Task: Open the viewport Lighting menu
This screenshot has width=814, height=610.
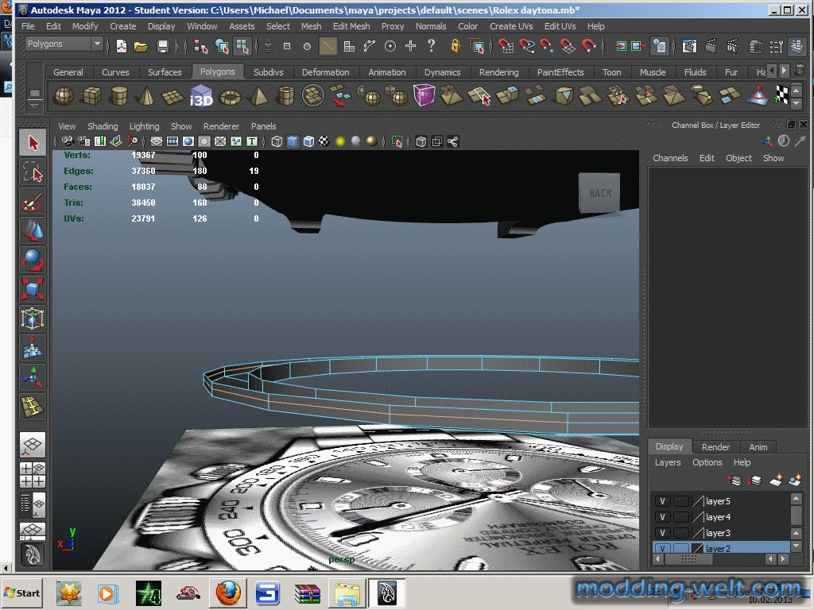Action: click(x=145, y=126)
